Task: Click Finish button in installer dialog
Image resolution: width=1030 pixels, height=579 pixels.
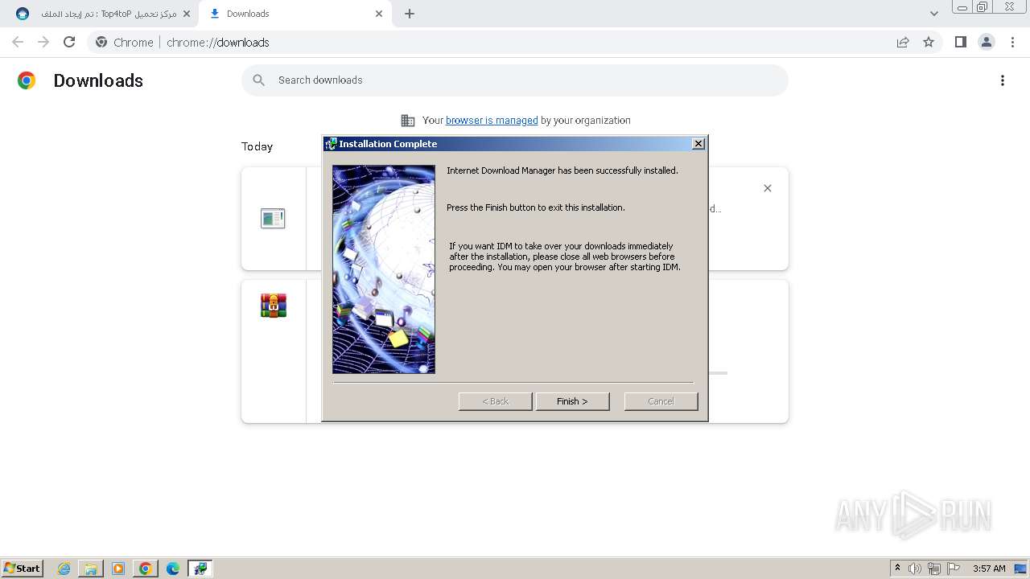Action: (572, 401)
